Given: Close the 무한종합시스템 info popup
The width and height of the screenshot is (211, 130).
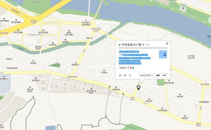Looking at the screenshot, I should [167, 44].
